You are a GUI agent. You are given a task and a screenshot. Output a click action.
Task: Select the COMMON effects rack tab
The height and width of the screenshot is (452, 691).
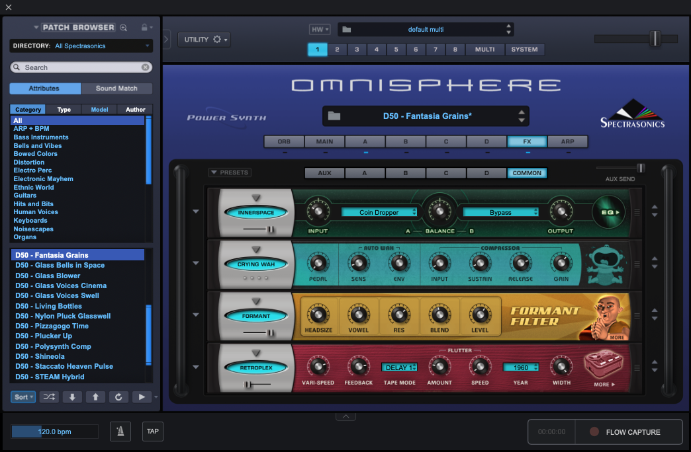[x=527, y=173]
